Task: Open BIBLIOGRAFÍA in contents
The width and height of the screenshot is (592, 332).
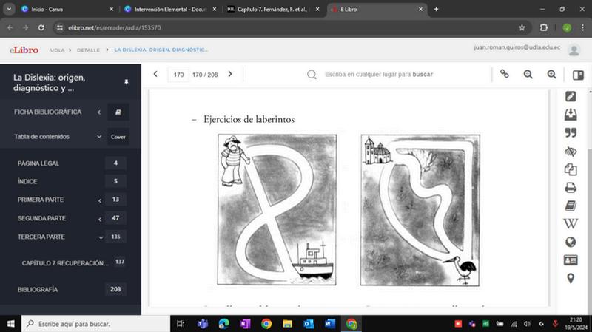Action: point(38,289)
